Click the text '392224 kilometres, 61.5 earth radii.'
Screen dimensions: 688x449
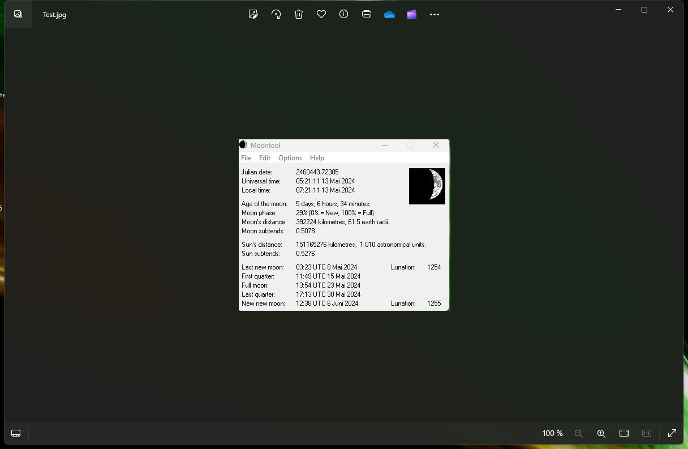coord(342,222)
